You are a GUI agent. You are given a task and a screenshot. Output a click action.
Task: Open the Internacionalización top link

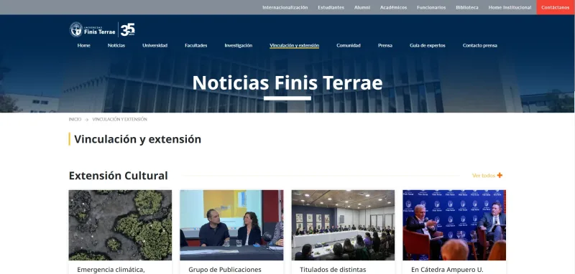[285, 7]
